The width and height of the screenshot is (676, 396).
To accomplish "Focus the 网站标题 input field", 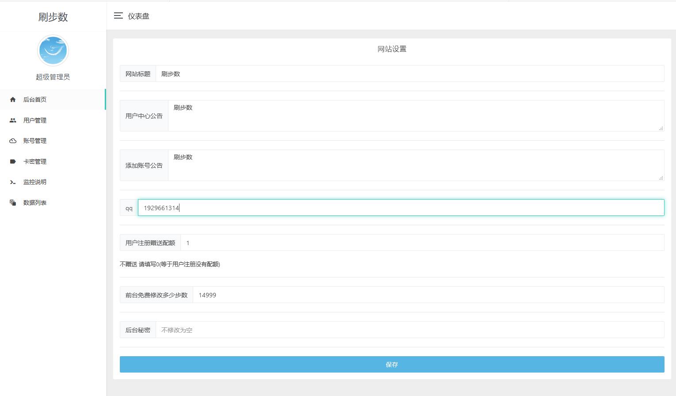I will point(409,74).
